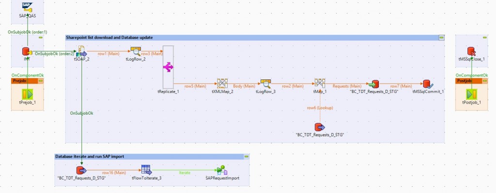Screen dimensions: 496x193
Task: Select the SAP QAS connection icon
Action: (28, 7)
